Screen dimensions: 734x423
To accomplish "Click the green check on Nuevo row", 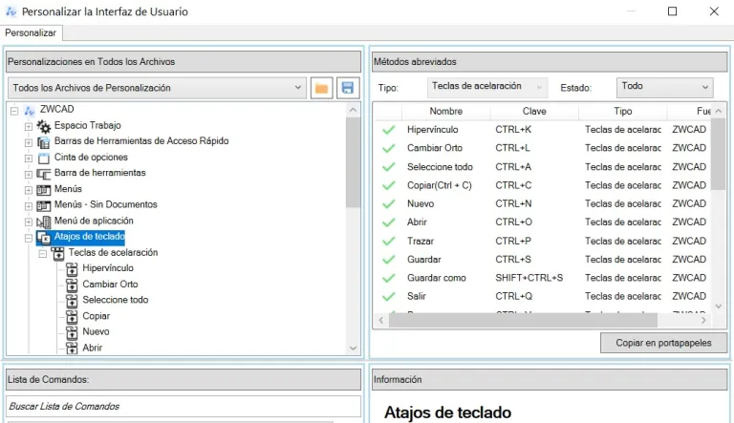I will pos(389,204).
